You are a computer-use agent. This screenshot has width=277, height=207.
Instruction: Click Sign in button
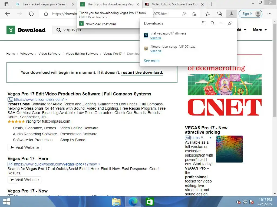click(x=250, y=14)
